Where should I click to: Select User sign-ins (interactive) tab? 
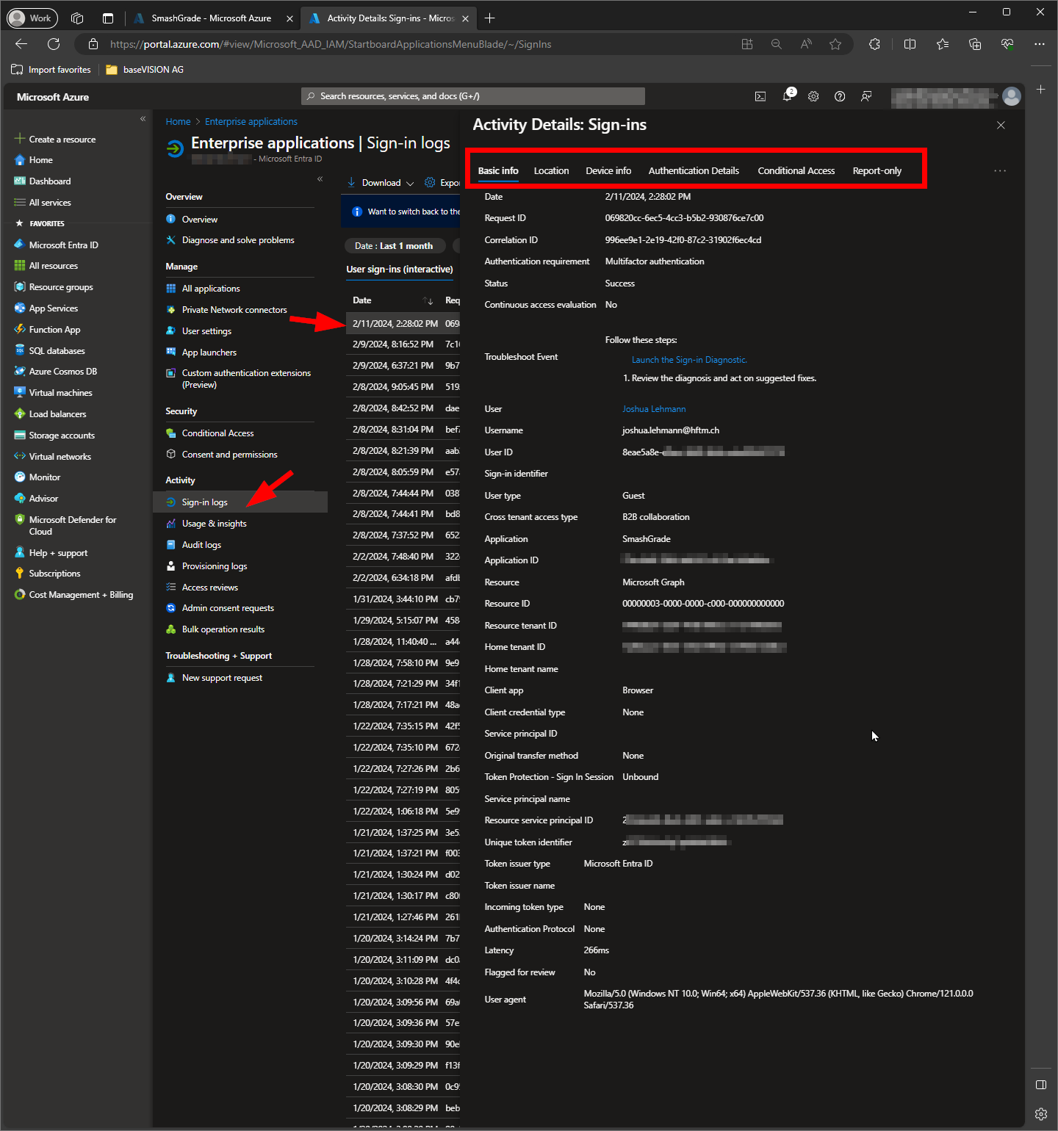400,270
